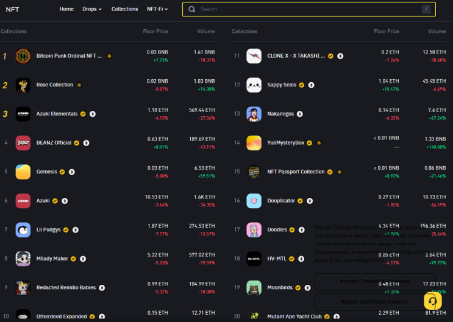Expand the Drops dropdown menu
The height and width of the screenshot is (322, 453).
92,9
